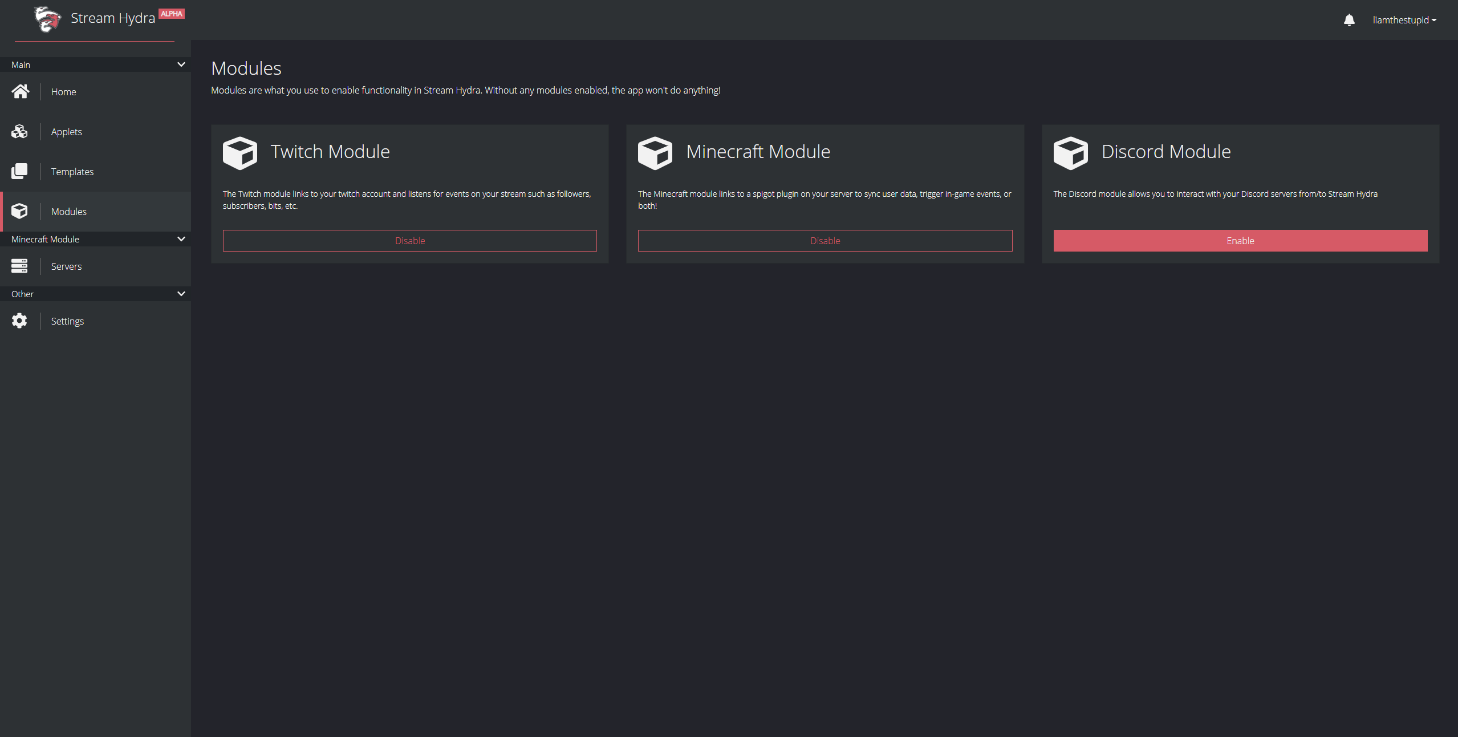Collapse the Minecraft Module sidebar section
1458x737 pixels.
[x=181, y=239]
